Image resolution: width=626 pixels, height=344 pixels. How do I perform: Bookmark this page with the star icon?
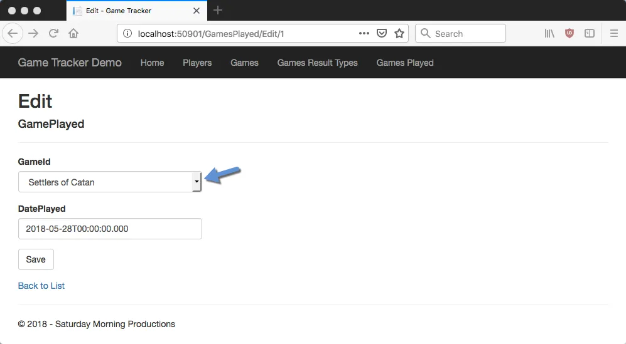(399, 33)
